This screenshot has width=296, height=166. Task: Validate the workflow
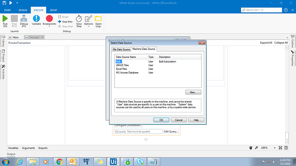click(x=36, y=20)
